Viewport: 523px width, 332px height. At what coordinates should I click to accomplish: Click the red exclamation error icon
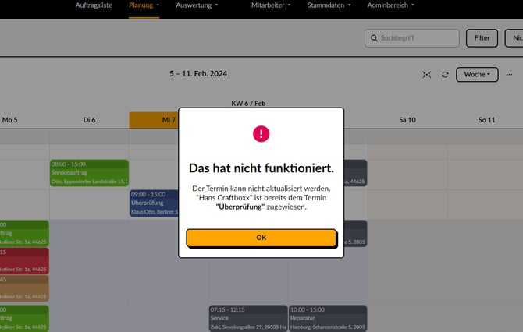(x=261, y=134)
